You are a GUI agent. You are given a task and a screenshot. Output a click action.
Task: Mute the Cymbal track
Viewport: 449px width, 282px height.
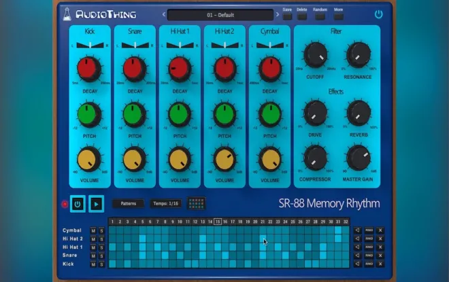click(x=93, y=230)
